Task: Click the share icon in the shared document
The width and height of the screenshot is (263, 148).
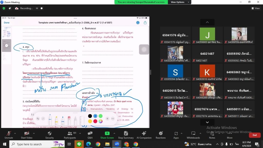Action: tap(145, 23)
